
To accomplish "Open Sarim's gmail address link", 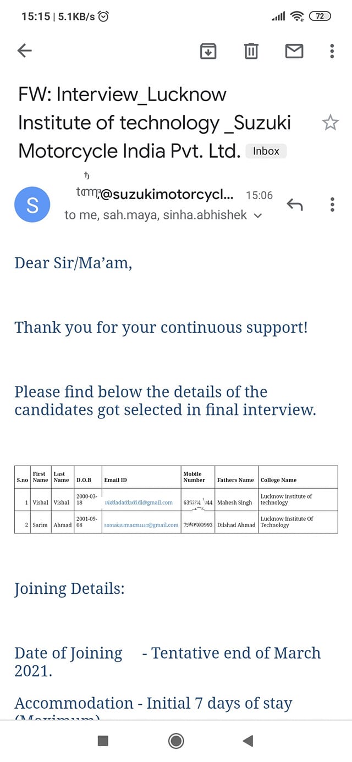I will 141,525.
